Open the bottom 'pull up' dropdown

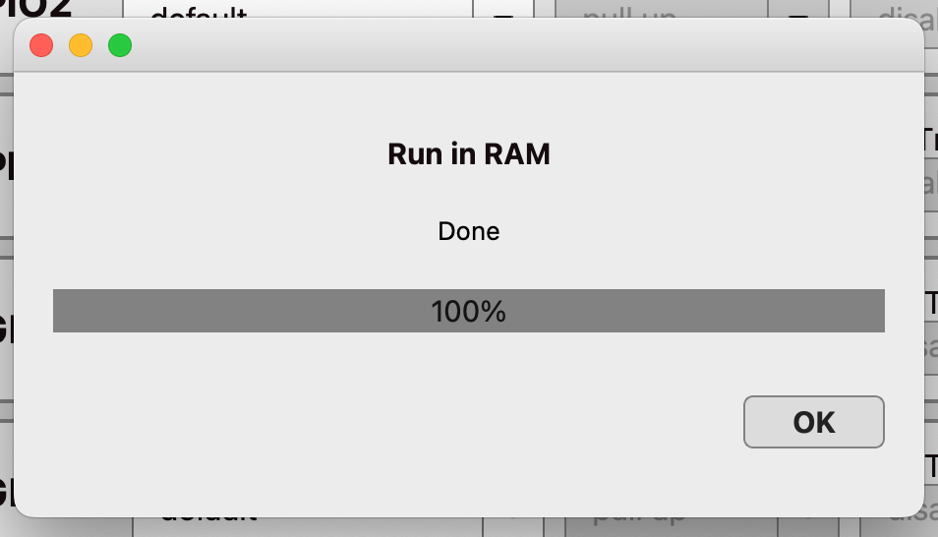click(669, 525)
